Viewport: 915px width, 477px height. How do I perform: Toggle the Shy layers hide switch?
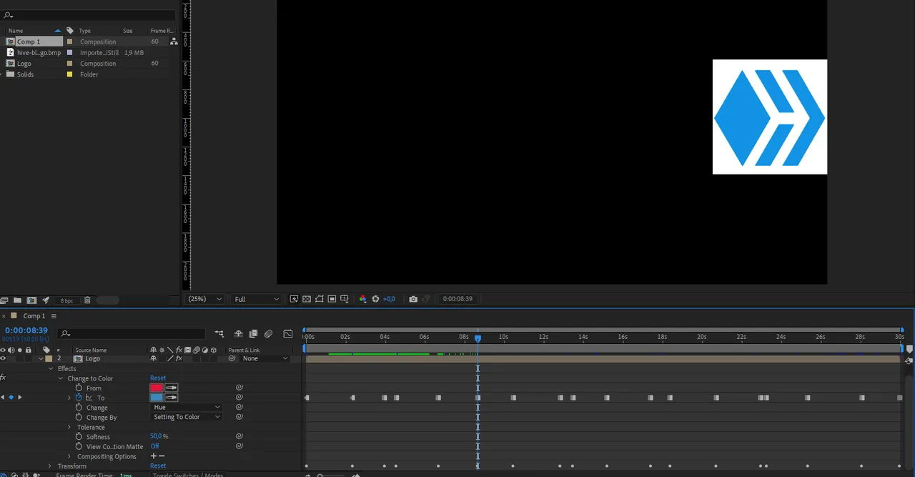(x=239, y=333)
